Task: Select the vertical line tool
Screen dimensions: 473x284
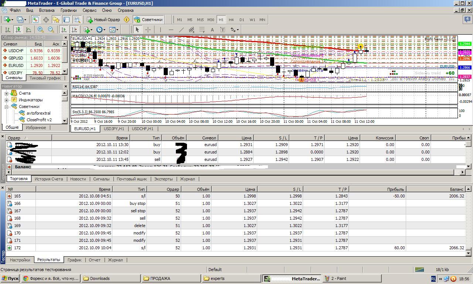Action: (x=160, y=30)
